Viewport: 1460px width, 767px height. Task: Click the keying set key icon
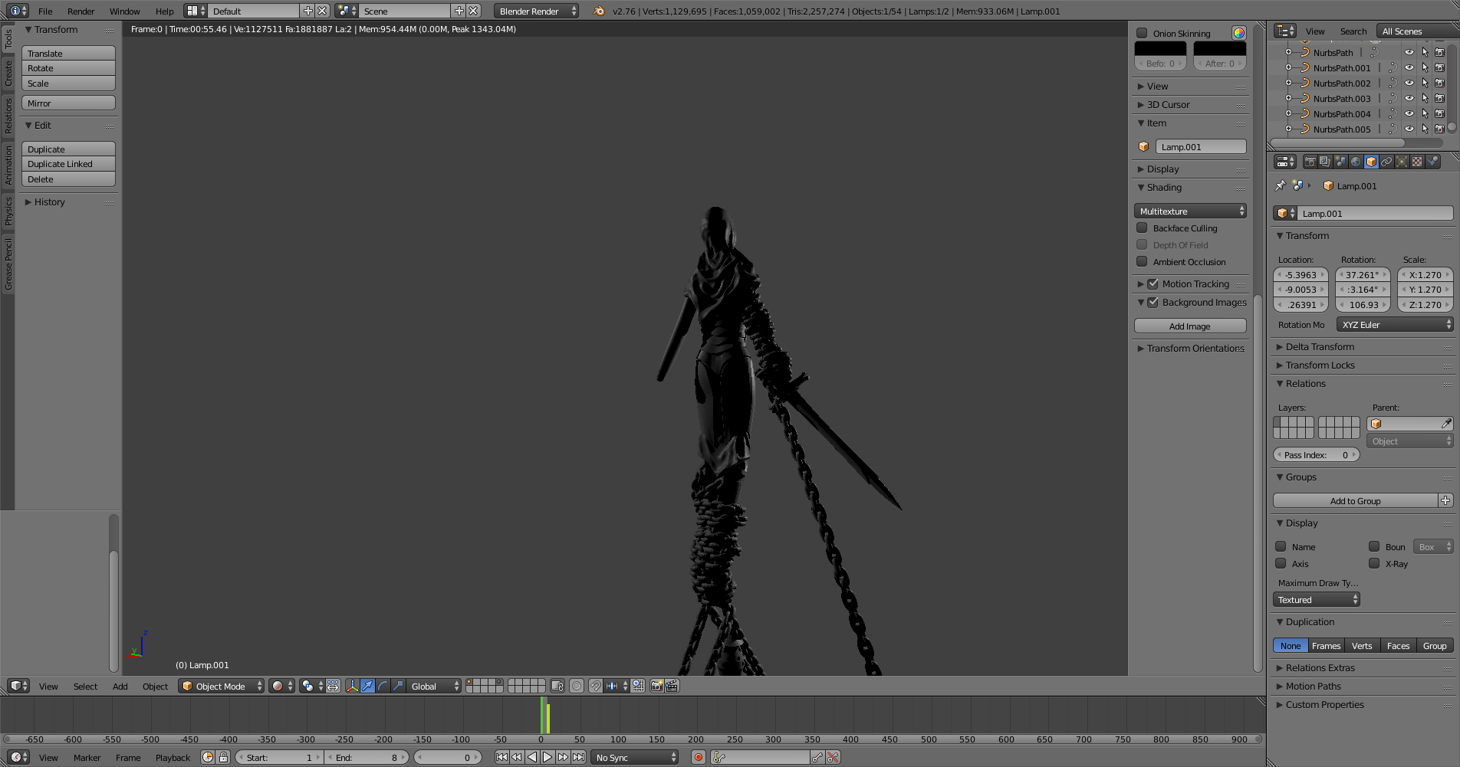(718, 757)
